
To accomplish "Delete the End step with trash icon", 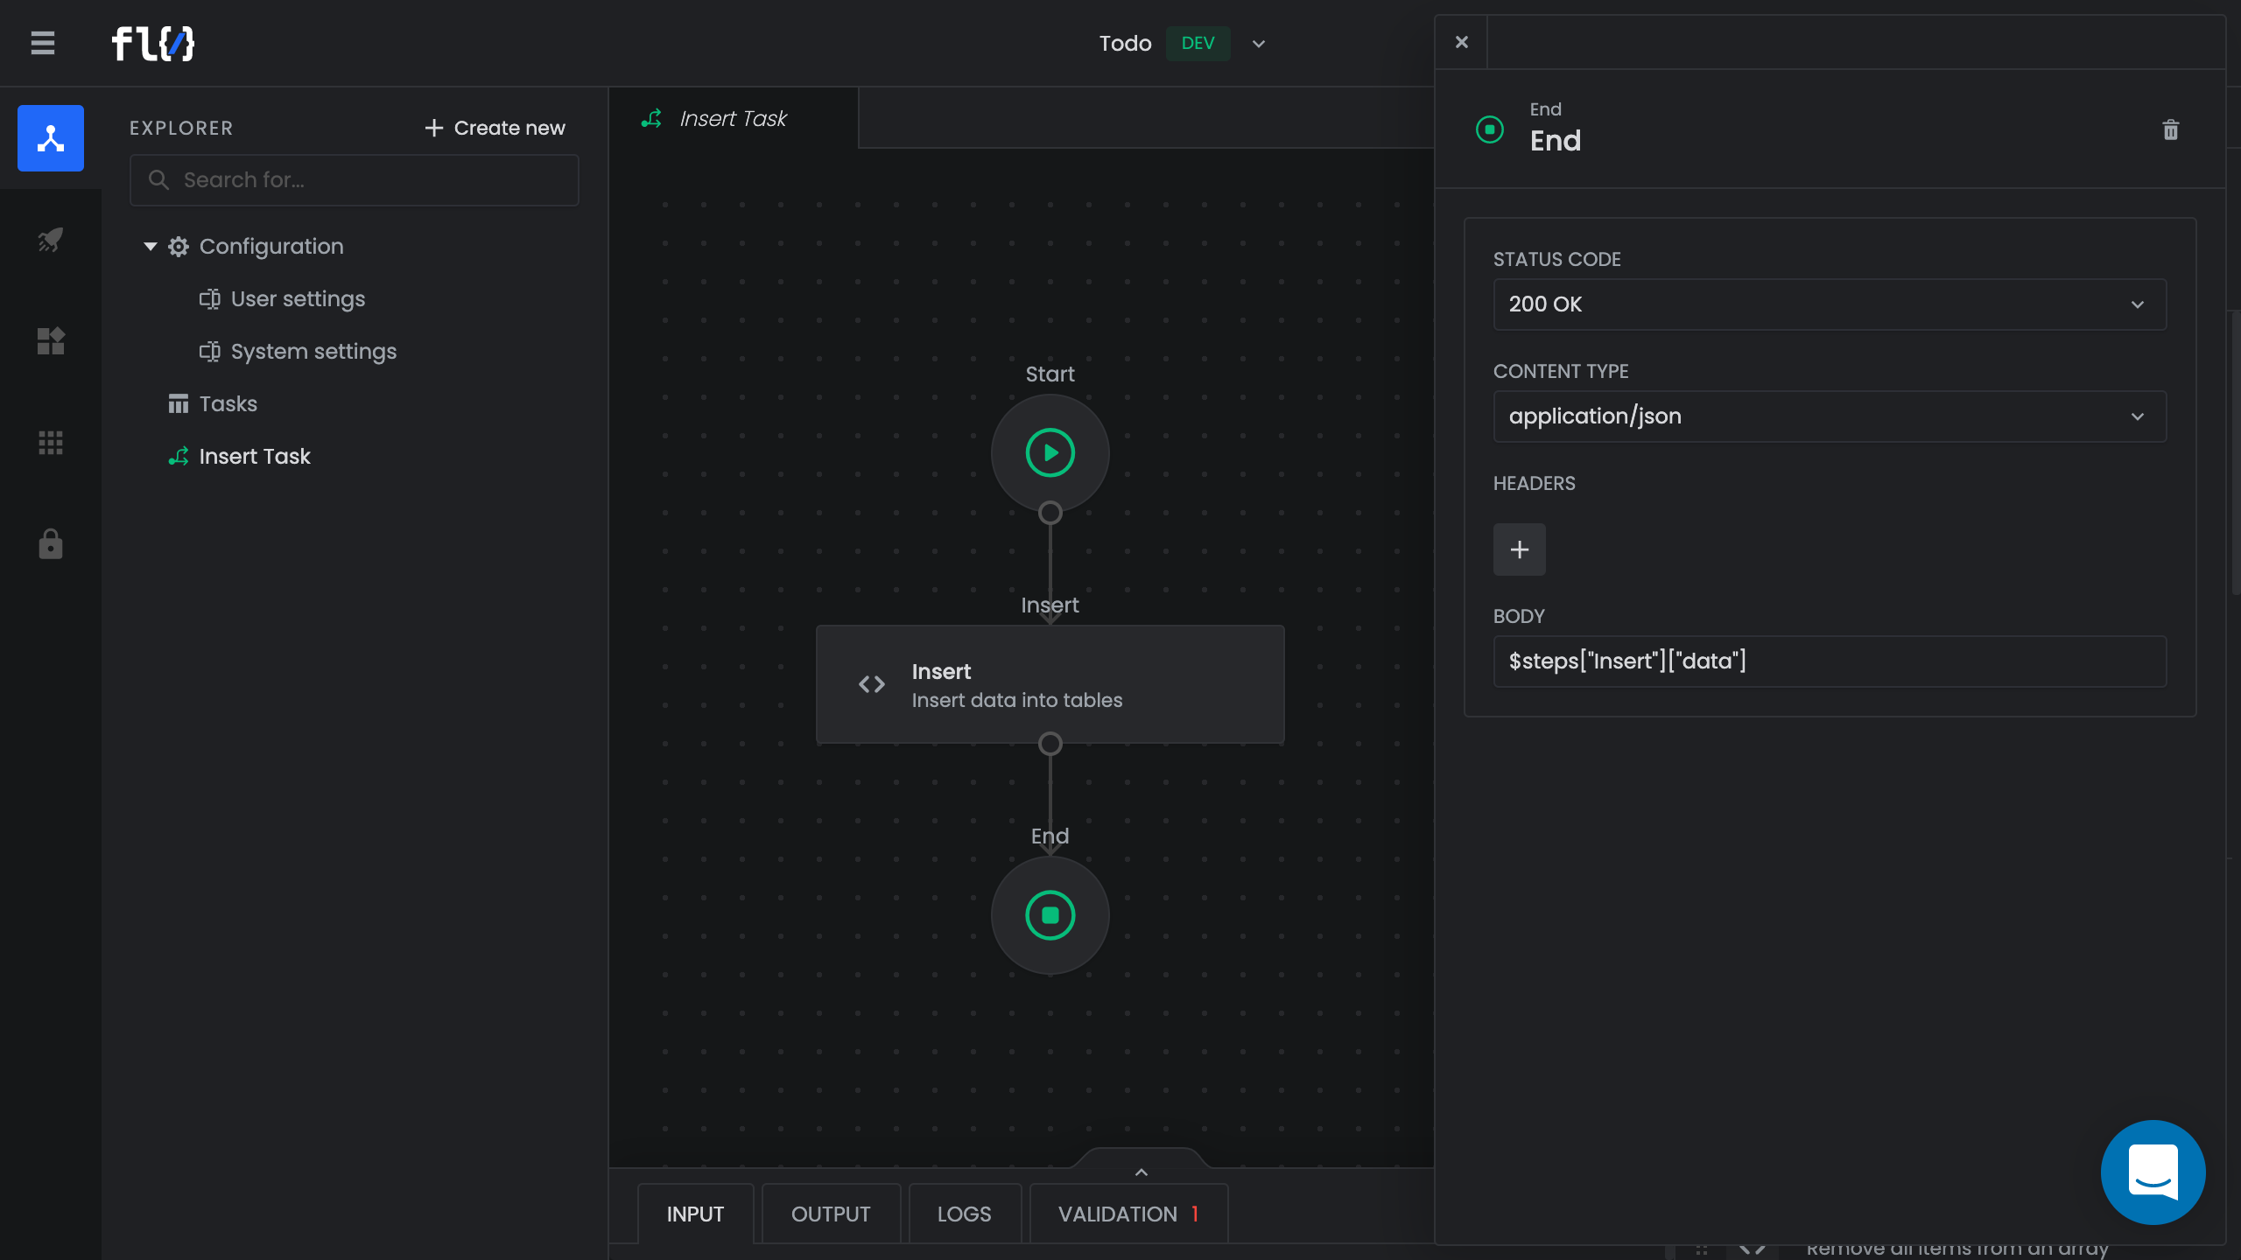I will click(2171, 130).
